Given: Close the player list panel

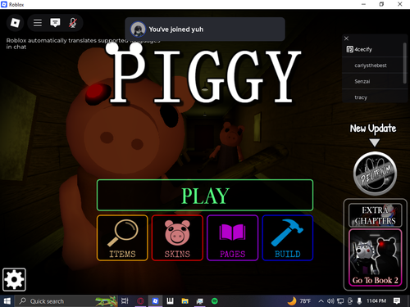Looking at the screenshot, I should (346, 38).
